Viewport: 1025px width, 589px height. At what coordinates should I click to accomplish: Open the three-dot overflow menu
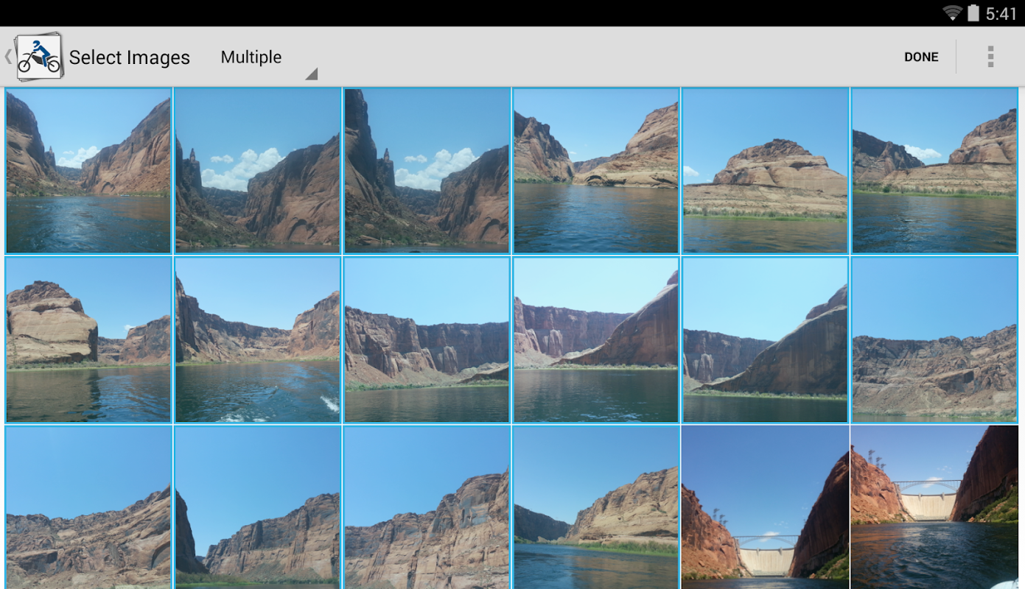990,57
